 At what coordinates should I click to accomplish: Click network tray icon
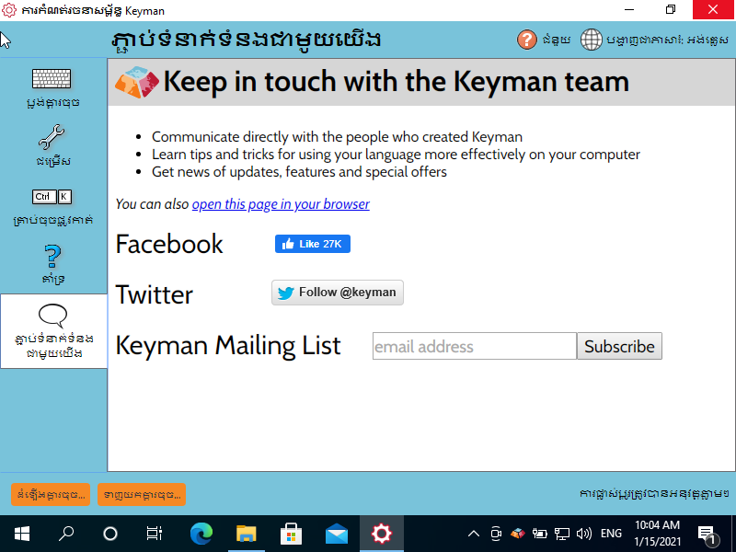(562, 534)
